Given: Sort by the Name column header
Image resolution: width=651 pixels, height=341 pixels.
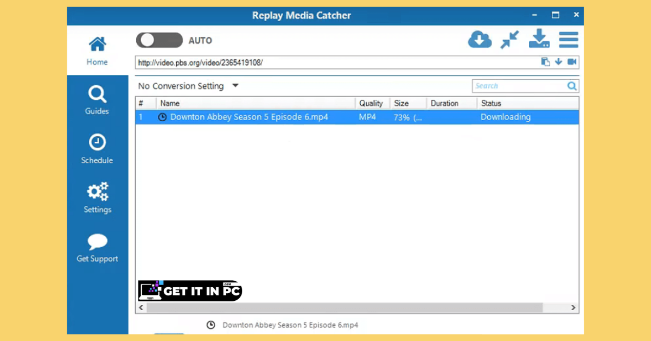Looking at the screenshot, I should coord(256,103).
